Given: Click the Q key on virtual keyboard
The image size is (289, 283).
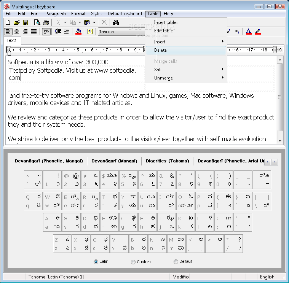Looking at the screenshot, I should tap(33, 201).
